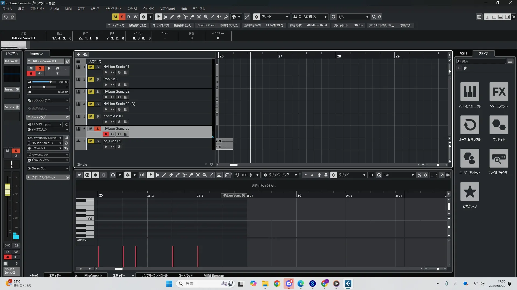Toggle solo on HALion Sonic 03 track

97,129
